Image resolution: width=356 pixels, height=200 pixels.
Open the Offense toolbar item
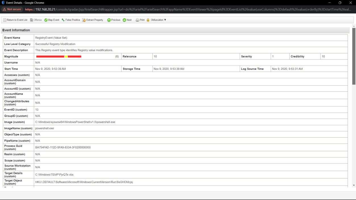coord(36,20)
